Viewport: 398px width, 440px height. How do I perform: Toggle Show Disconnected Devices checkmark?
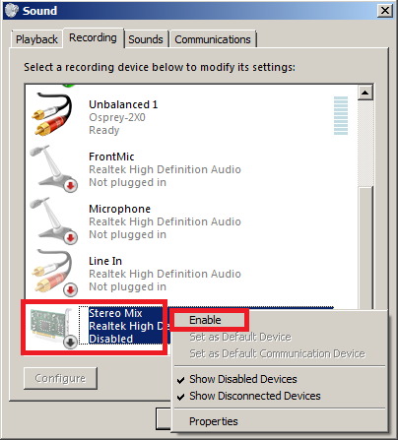pos(180,397)
